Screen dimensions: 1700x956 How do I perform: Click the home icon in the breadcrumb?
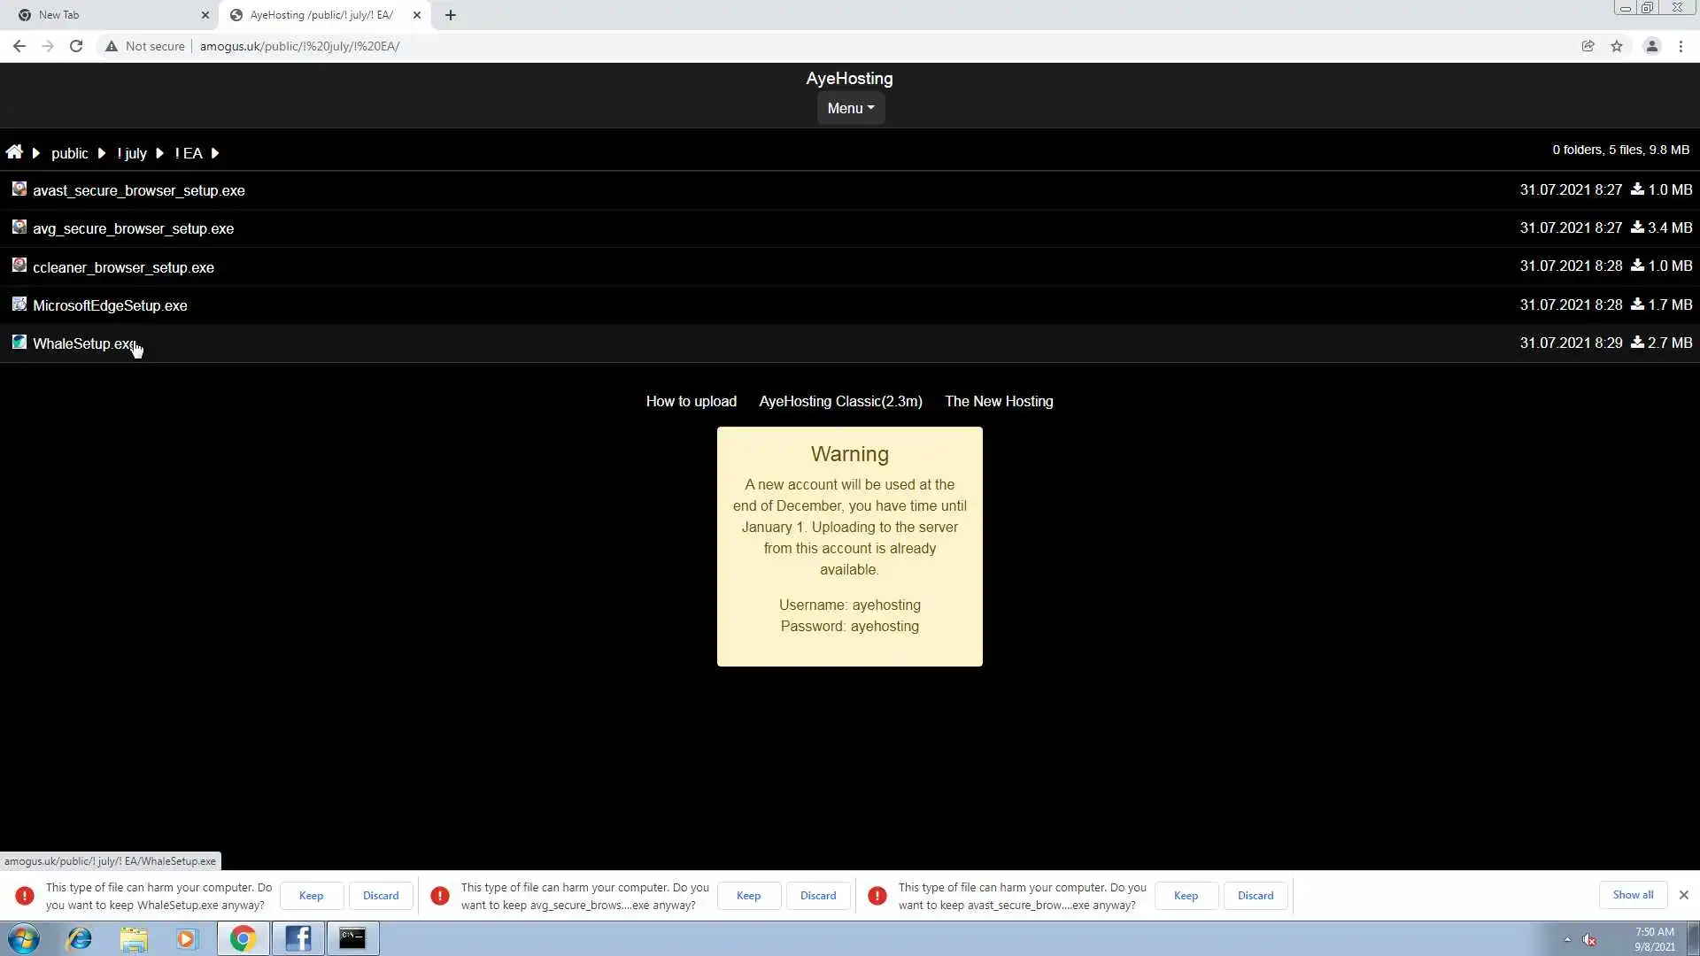pos(14,152)
